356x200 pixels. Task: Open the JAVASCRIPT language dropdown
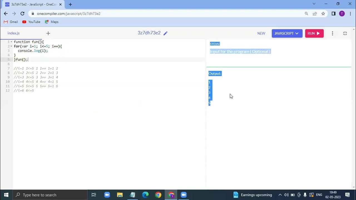point(287,33)
